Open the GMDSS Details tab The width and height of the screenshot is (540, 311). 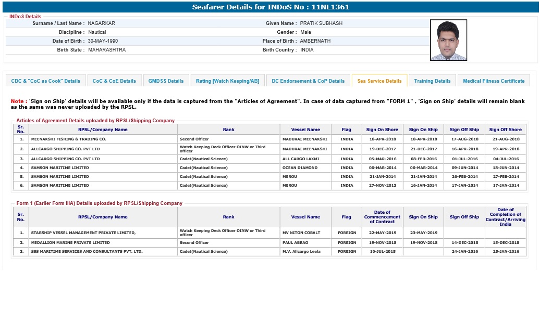pyautogui.click(x=166, y=81)
